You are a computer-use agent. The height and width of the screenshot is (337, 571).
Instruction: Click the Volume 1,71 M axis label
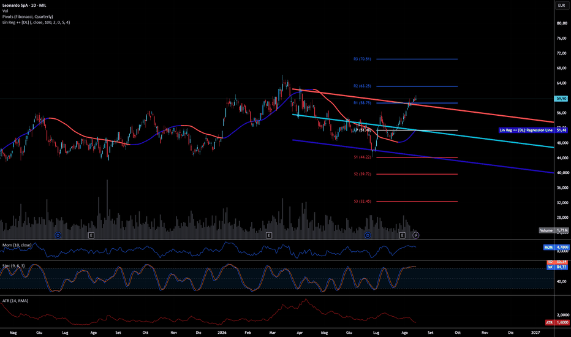pyautogui.click(x=553, y=230)
